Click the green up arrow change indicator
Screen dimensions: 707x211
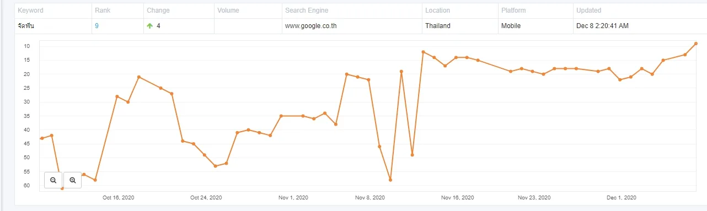[149, 26]
